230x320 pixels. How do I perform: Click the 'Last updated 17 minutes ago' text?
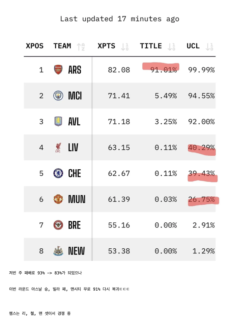pos(119,19)
